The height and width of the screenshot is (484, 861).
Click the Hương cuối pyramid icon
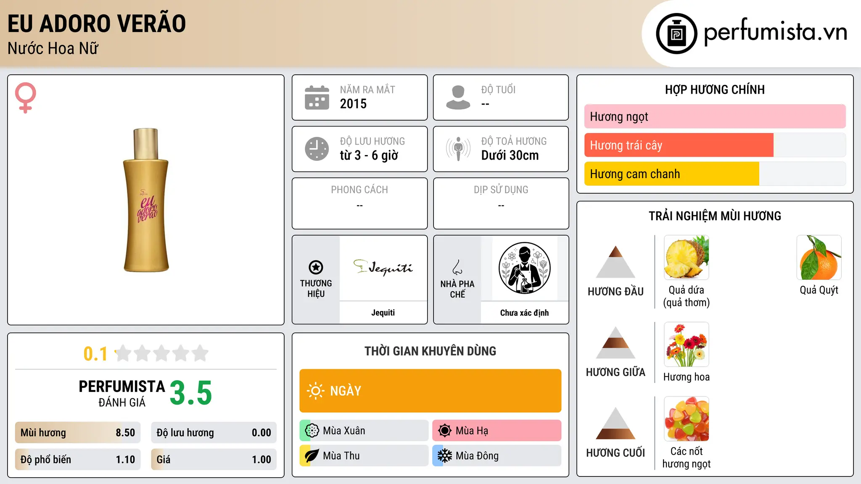coord(615,423)
